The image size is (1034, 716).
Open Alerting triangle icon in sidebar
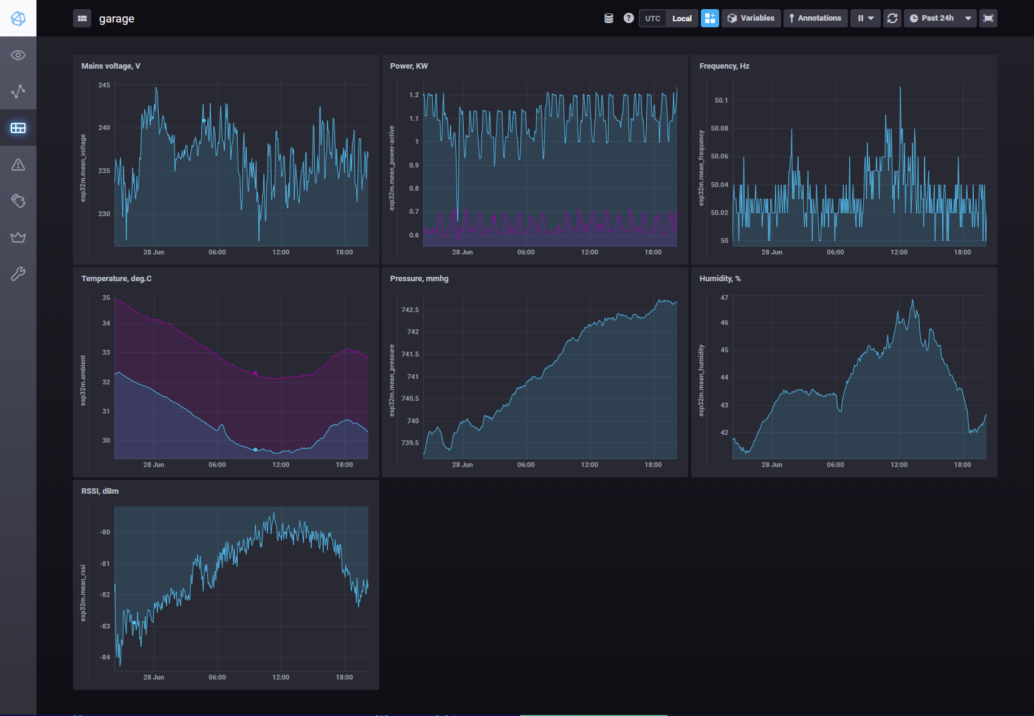pos(18,165)
